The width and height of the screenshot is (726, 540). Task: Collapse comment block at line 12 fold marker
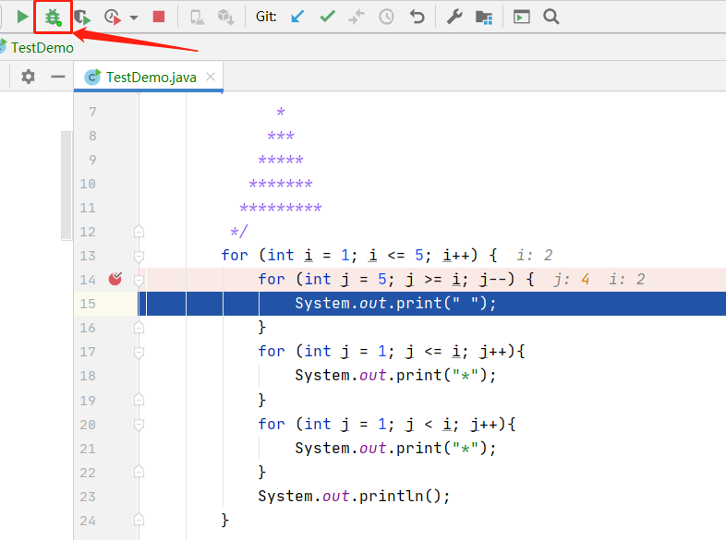coord(139,232)
